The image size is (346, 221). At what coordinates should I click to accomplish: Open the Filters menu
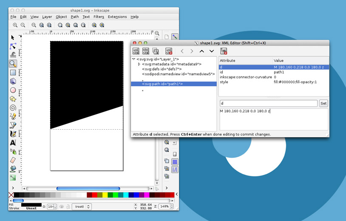[x=99, y=17]
